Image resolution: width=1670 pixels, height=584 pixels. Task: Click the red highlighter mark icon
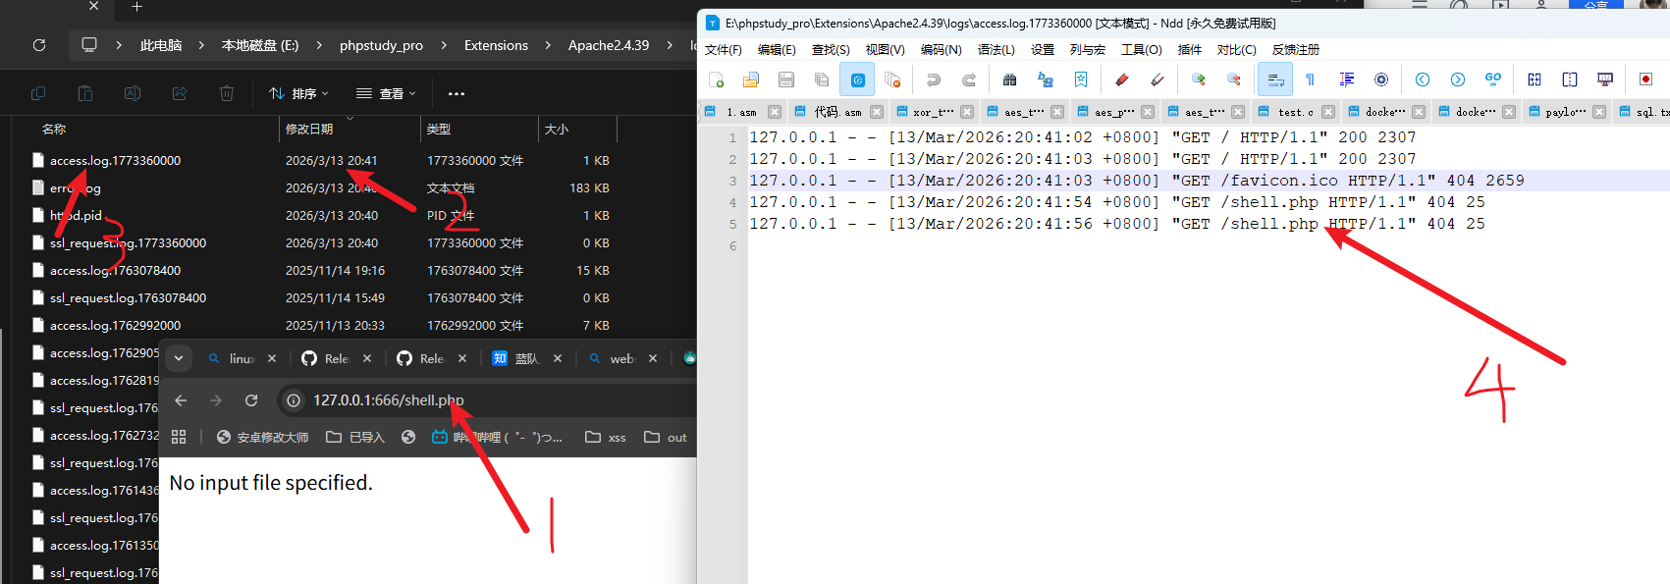[x=1121, y=80]
